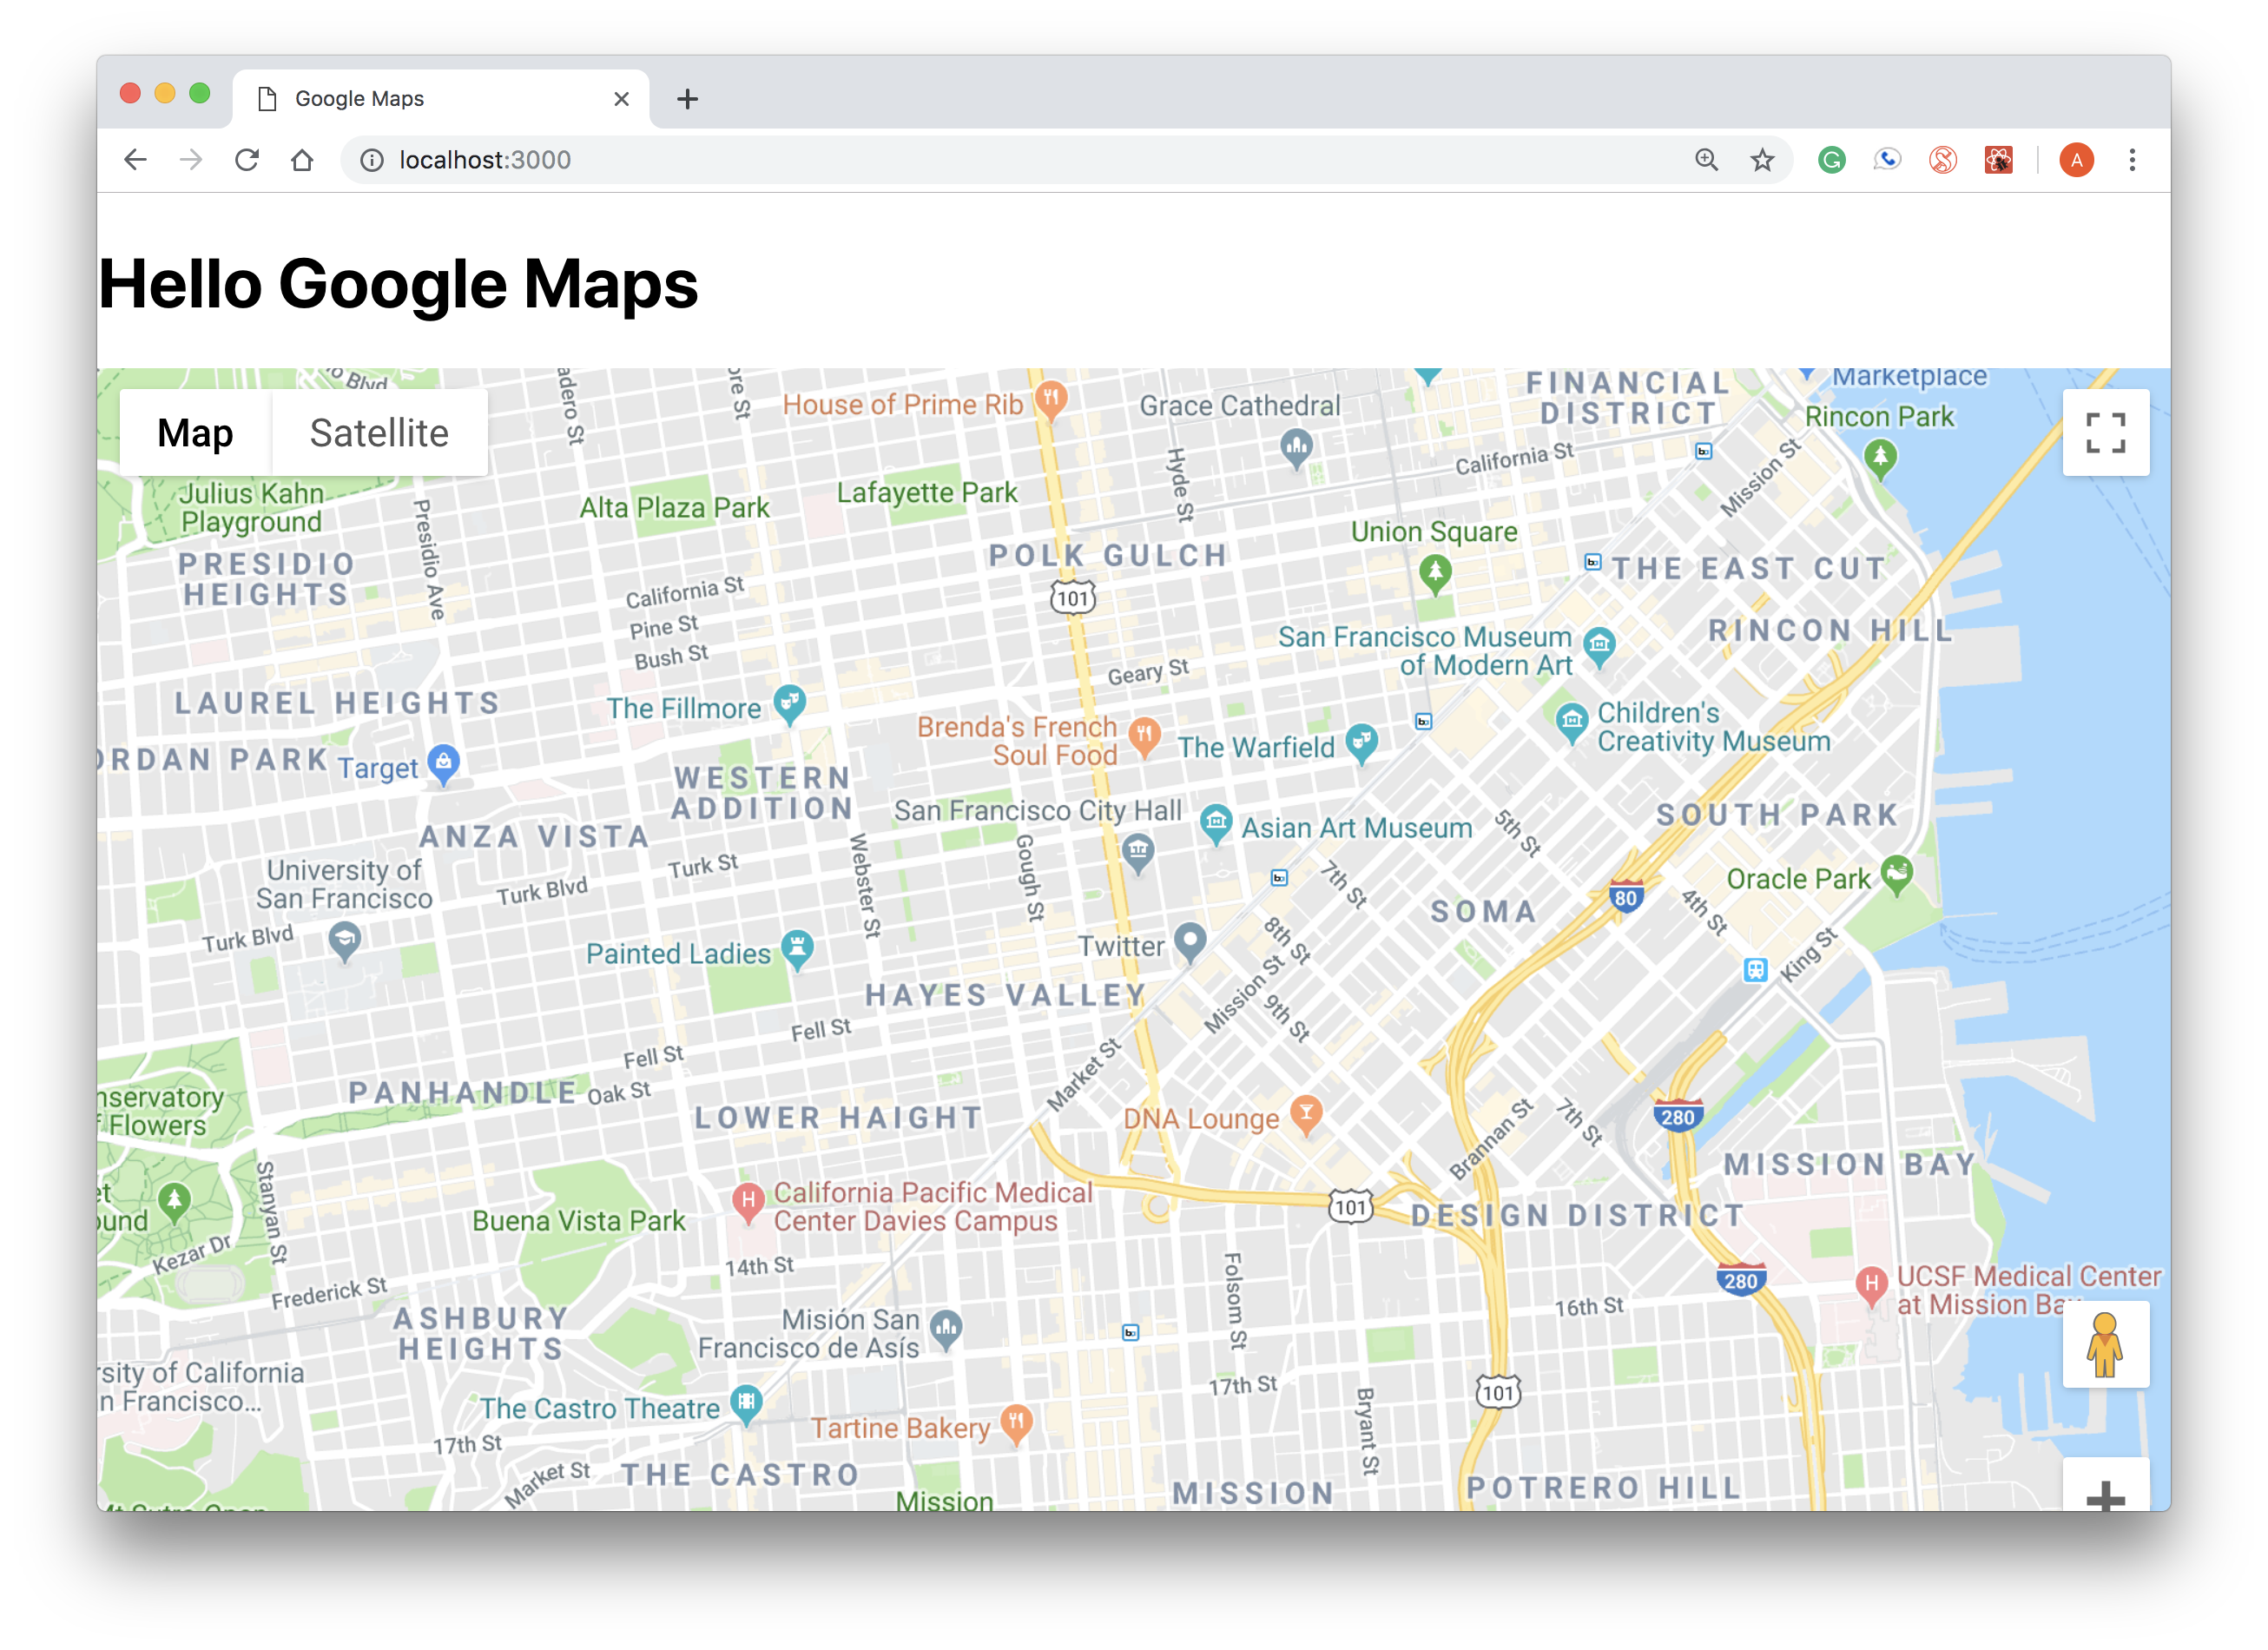The height and width of the screenshot is (1650, 2268).
Task: Click the Oracle Park map marker
Action: [x=1896, y=874]
